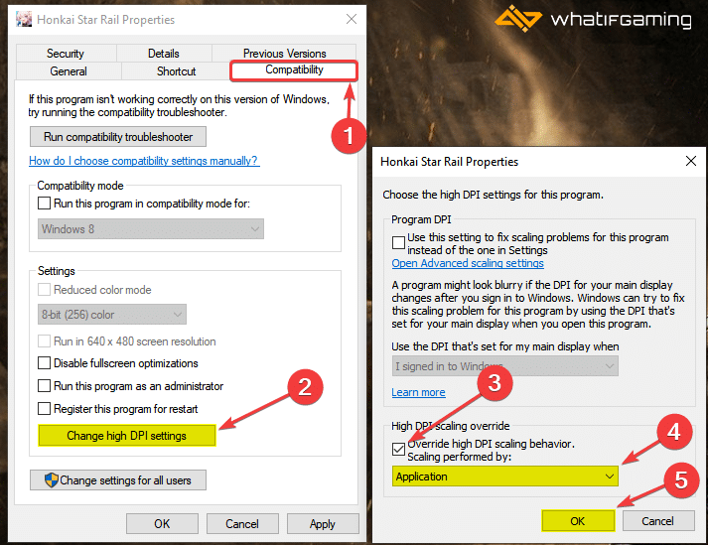
Task: Click the Apply button
Action: coord(323,524)
